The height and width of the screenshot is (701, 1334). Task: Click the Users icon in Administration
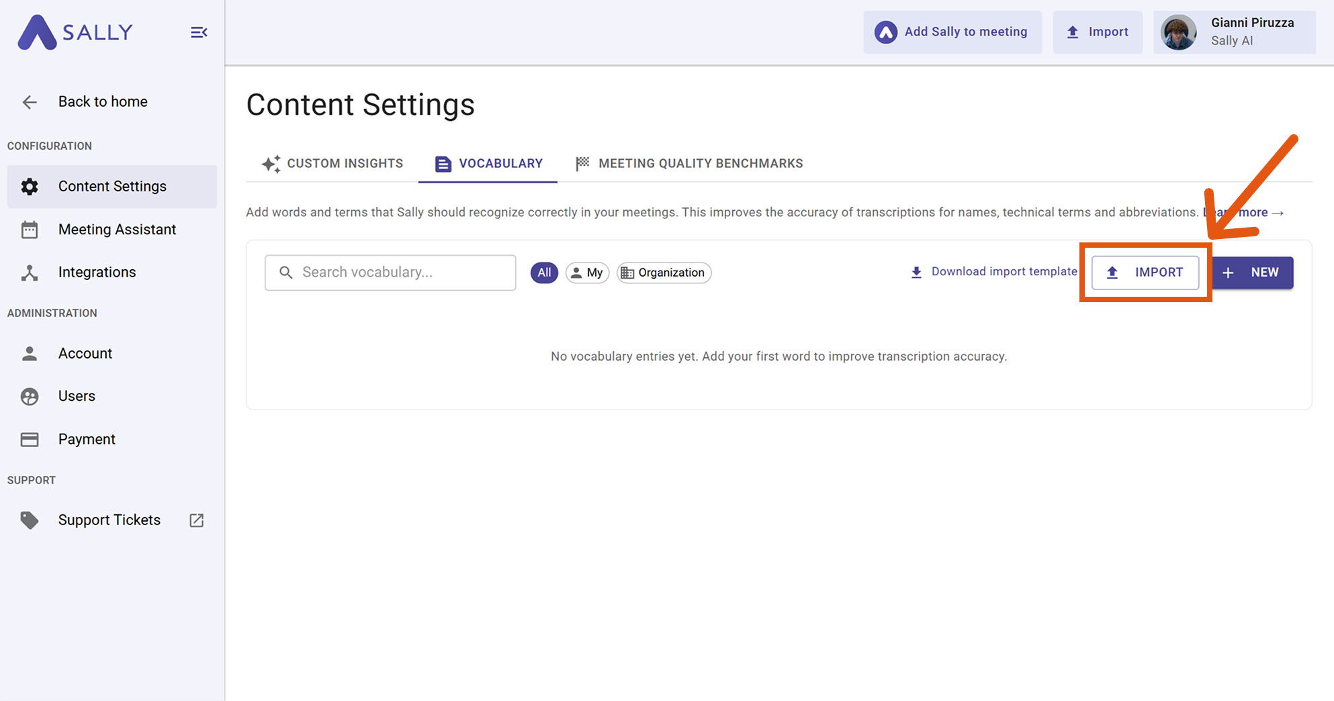pos(30,397)
